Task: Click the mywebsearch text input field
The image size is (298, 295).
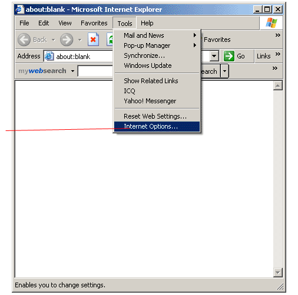Action: (x=95, y=71)
